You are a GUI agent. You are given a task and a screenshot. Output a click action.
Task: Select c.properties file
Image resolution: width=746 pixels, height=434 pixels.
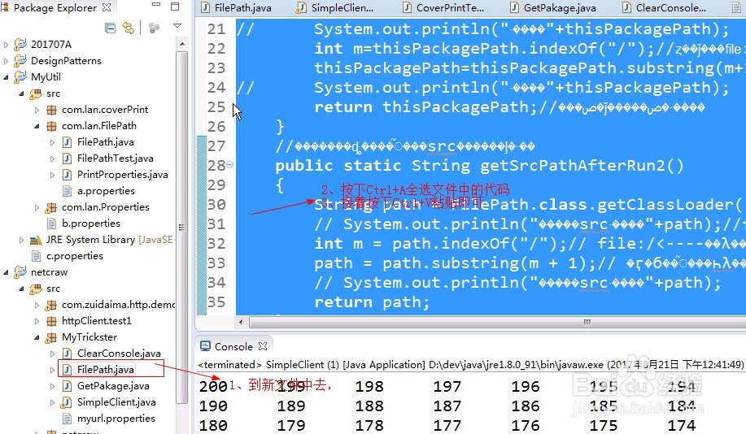click(x=74, y=256)
